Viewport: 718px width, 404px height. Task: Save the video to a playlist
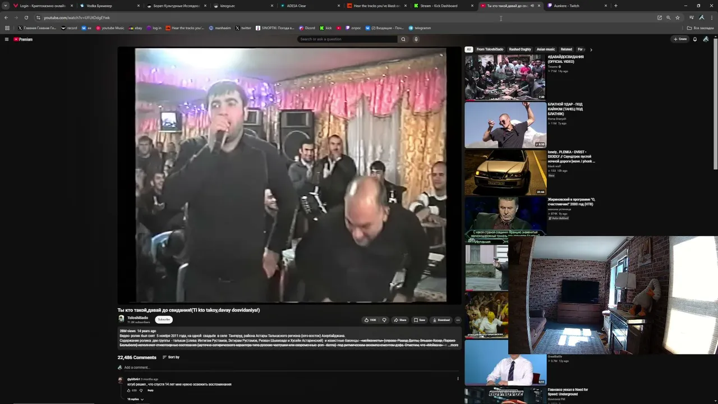(x=420, y=320)
